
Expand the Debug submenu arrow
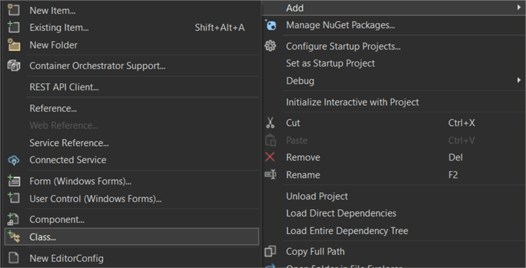[x=518, y=80]
